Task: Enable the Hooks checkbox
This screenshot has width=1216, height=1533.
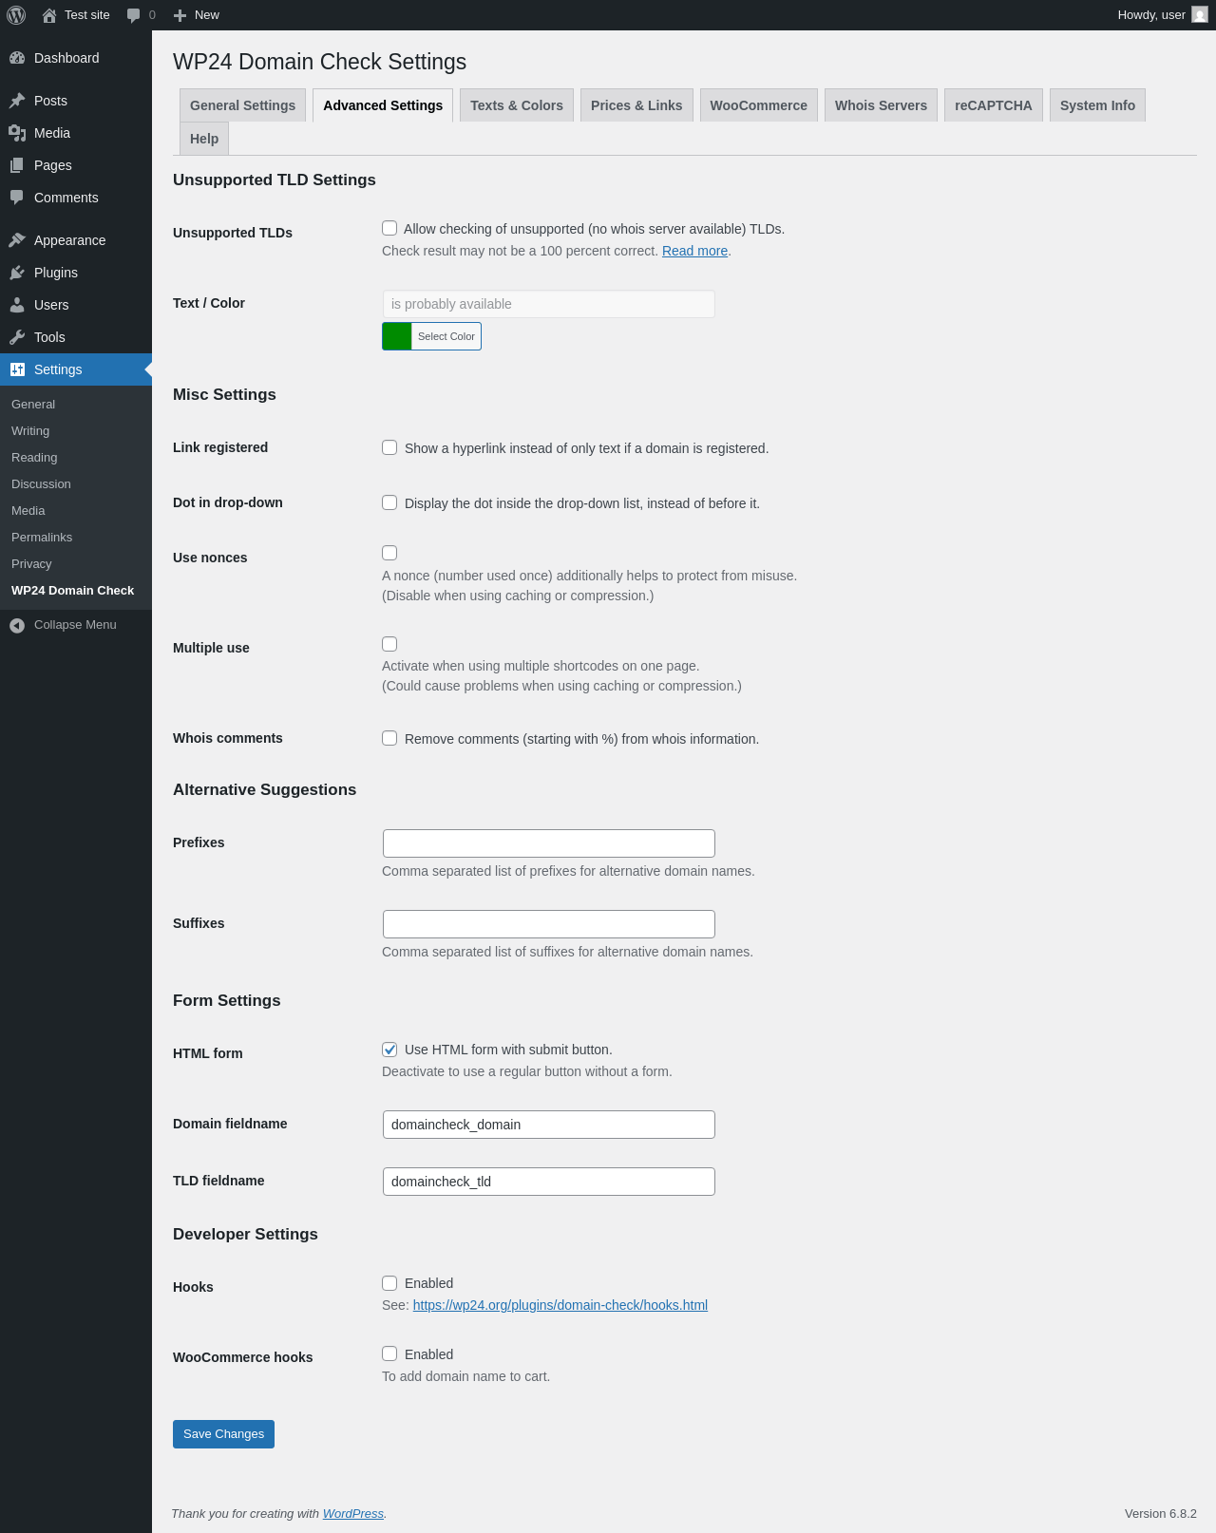Action: point(389,1283)
